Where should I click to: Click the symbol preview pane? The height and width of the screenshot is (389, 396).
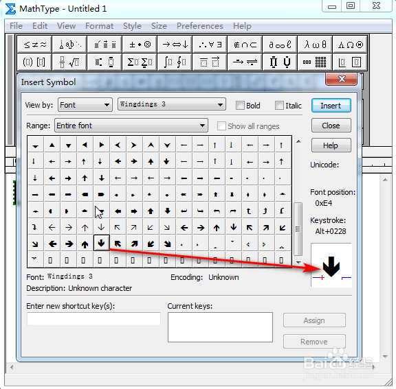(x=331, y=265)
